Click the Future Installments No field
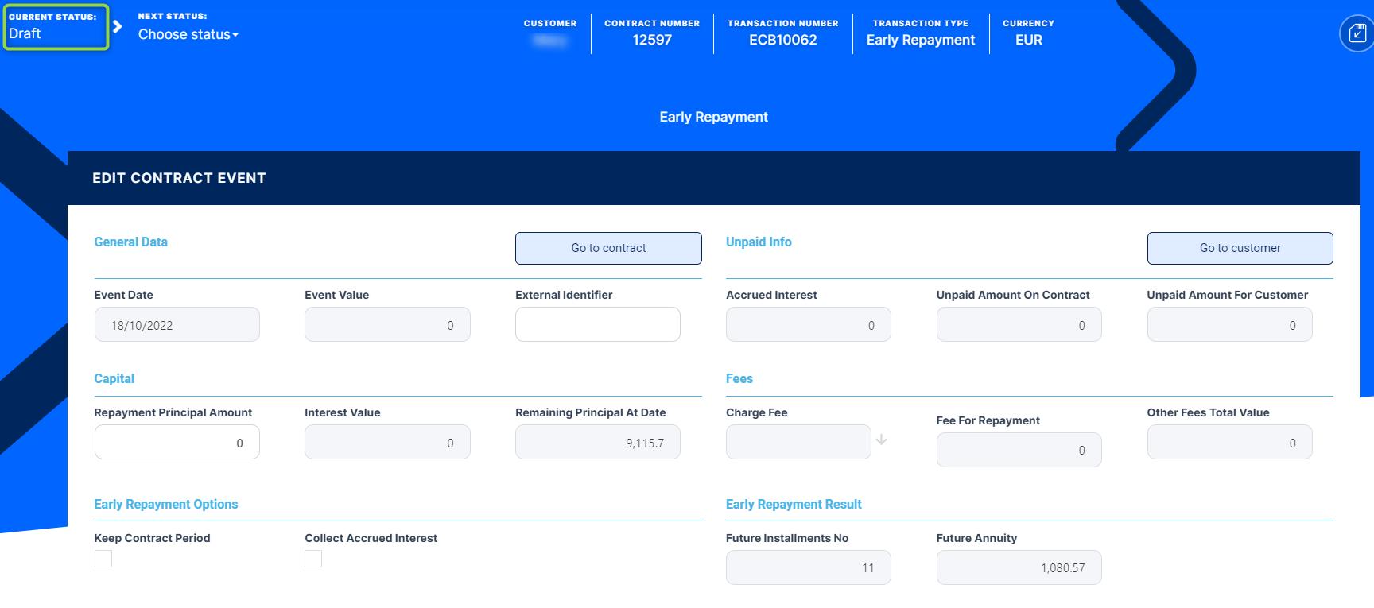The image size is (1374, 608). [x=808, y=567]
